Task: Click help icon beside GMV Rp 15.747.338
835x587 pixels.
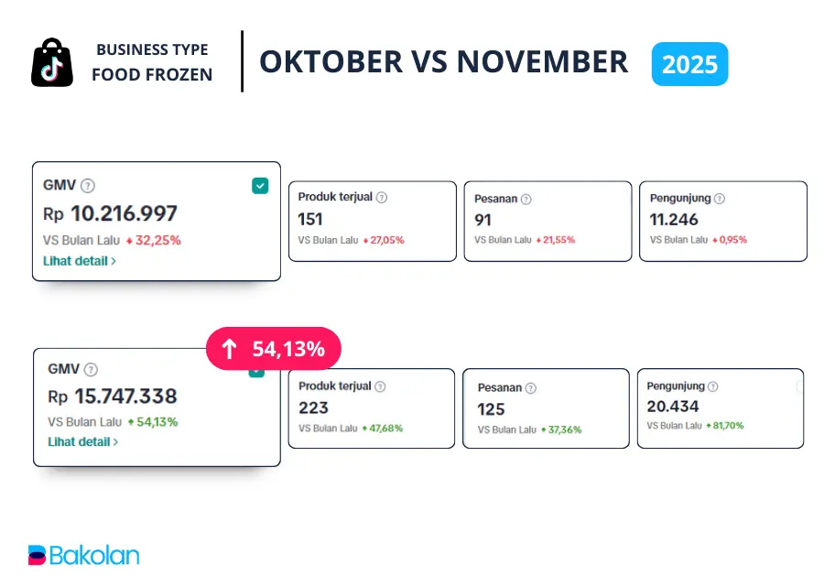Action: pyautogui.click(x=91, y=369)
